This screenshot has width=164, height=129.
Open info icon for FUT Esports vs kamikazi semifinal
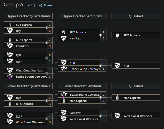coord(101,35)
